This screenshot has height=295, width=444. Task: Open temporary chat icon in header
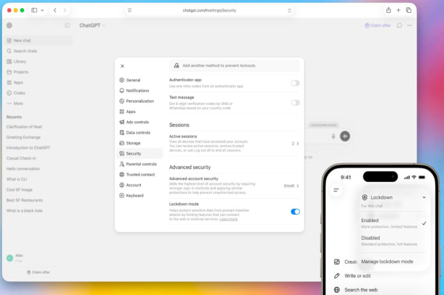[400, 25]
